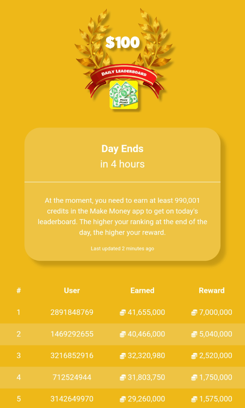This screenshot has height=408, width=245.
Task: Click the coin icon beside 29,260,000 earned
Action: pos(123,399)
